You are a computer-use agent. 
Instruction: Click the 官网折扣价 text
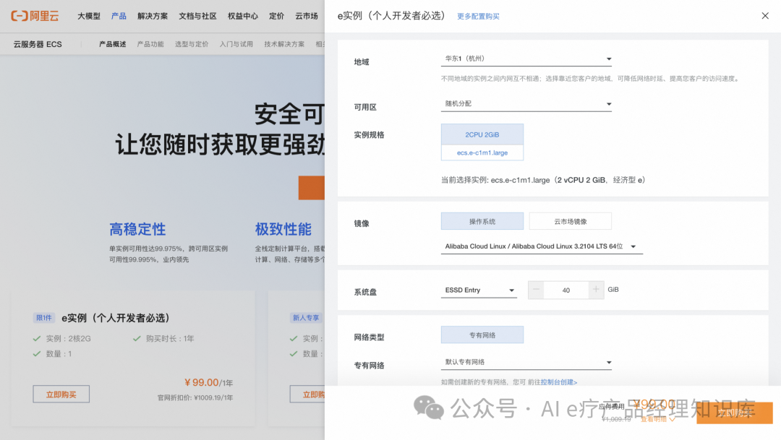195,397
